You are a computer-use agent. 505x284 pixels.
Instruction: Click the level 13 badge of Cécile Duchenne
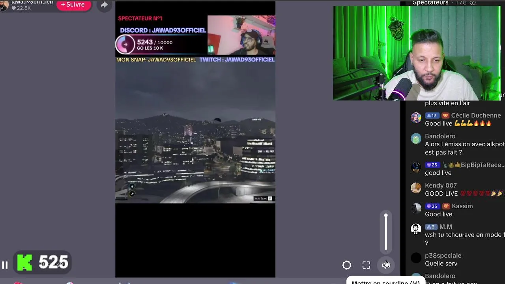coord(432,116)
